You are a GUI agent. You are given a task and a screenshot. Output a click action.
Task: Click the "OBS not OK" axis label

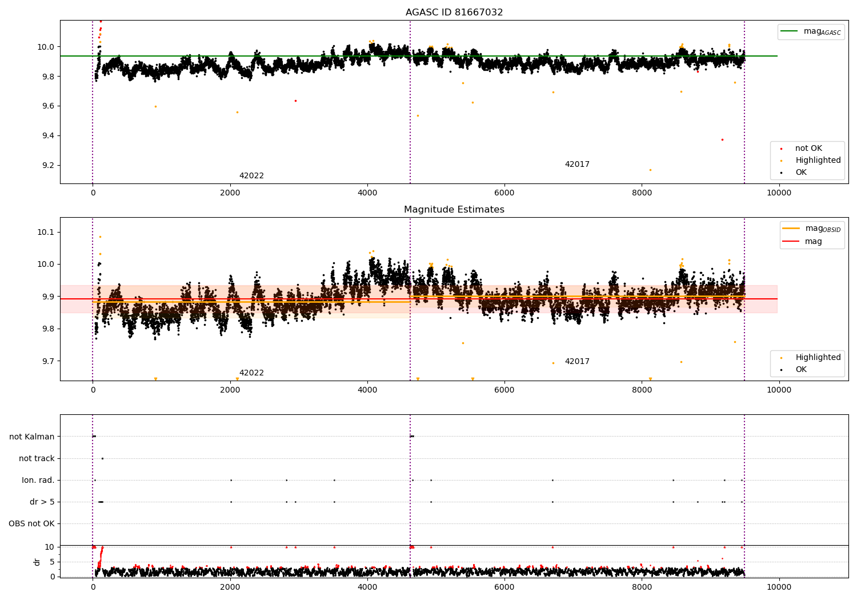tap(31, 524)
